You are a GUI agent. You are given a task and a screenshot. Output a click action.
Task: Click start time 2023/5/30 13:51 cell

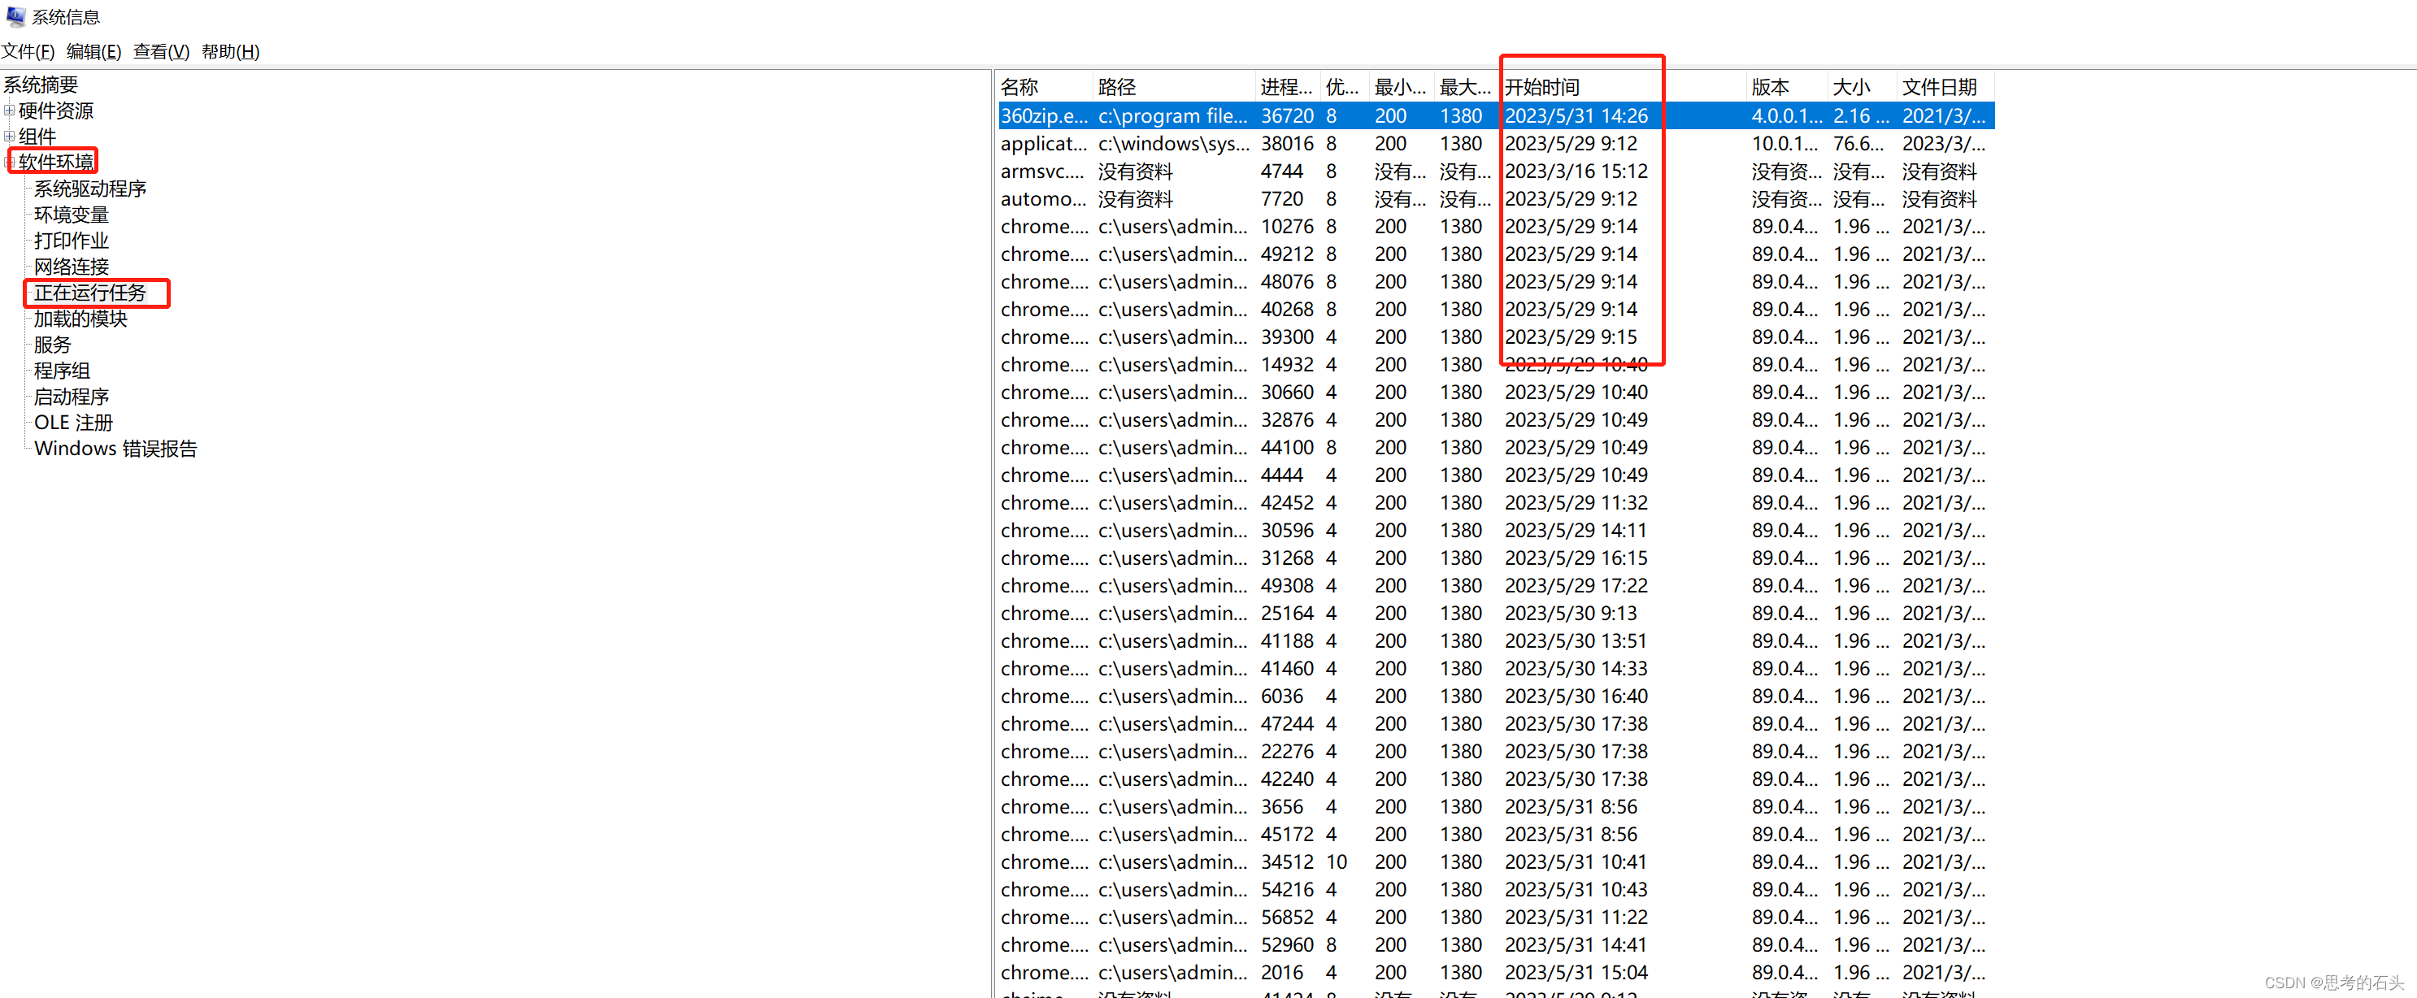point(1576,641)
